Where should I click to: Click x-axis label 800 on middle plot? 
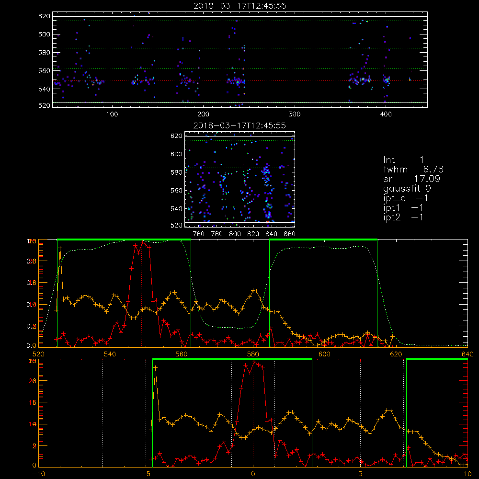235,234
